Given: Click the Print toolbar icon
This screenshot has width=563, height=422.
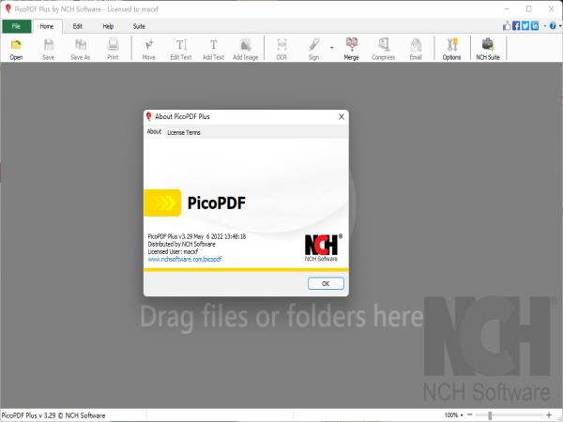Looking at the screenshot, I should pos(113,49).
